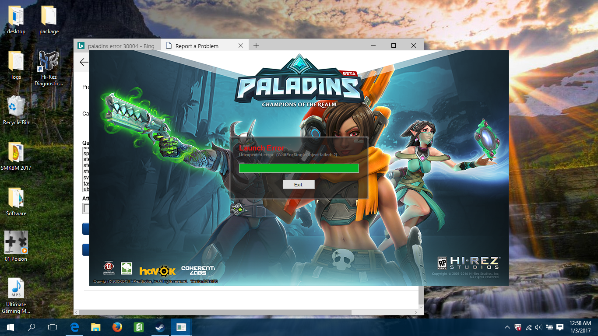Image resolution: width=598 pixels, height=336 pixels.
Task: Maximize the Edge browser window
Action: (x=394, y=45)
